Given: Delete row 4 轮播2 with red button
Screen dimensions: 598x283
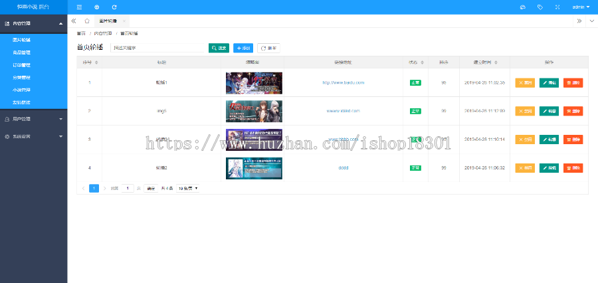Looking at the screenshot, I should (x=573, y=168).
